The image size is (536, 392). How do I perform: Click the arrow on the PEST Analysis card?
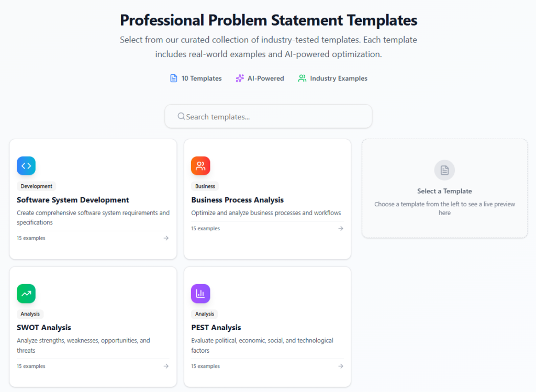tap(341, 366)
